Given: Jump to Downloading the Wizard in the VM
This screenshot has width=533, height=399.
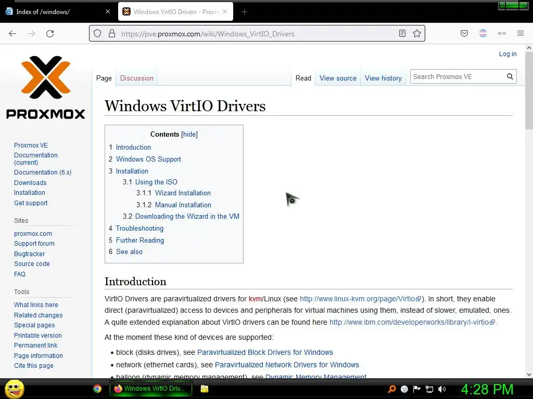Looking at the screenshot, I should (x=187, y=217).
